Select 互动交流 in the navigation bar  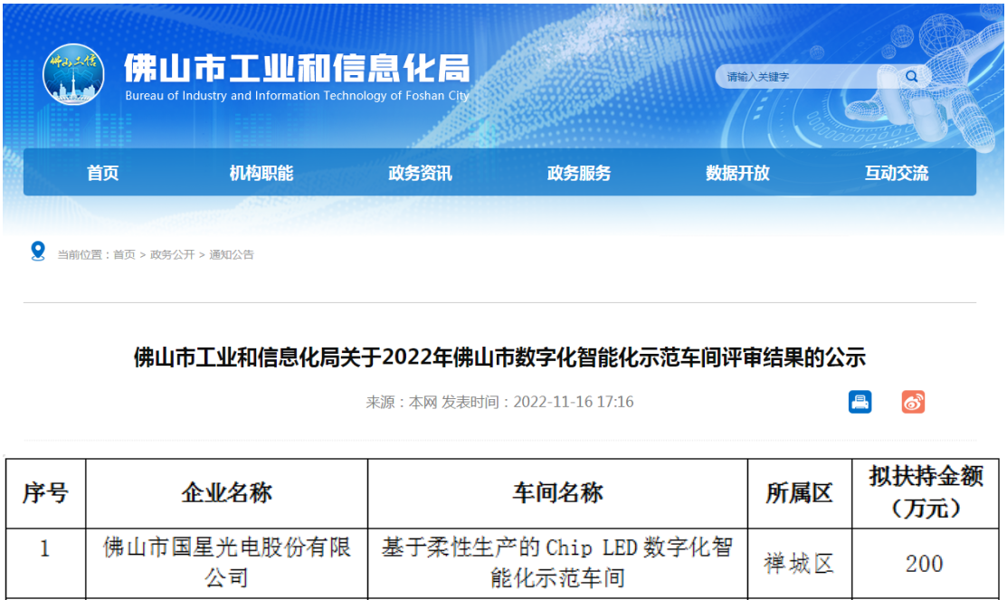[896, 173]
